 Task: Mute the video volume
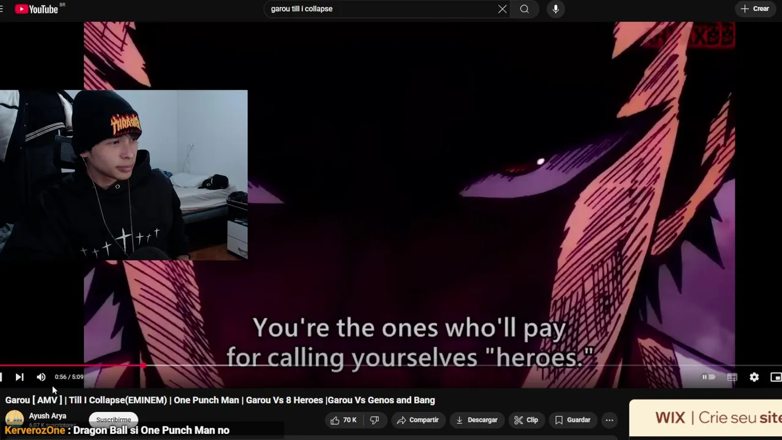pyautogui.click(x=41, y=377)
